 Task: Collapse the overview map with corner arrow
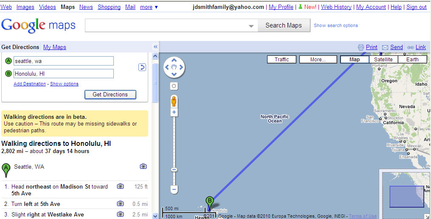[x=427, y=216]
